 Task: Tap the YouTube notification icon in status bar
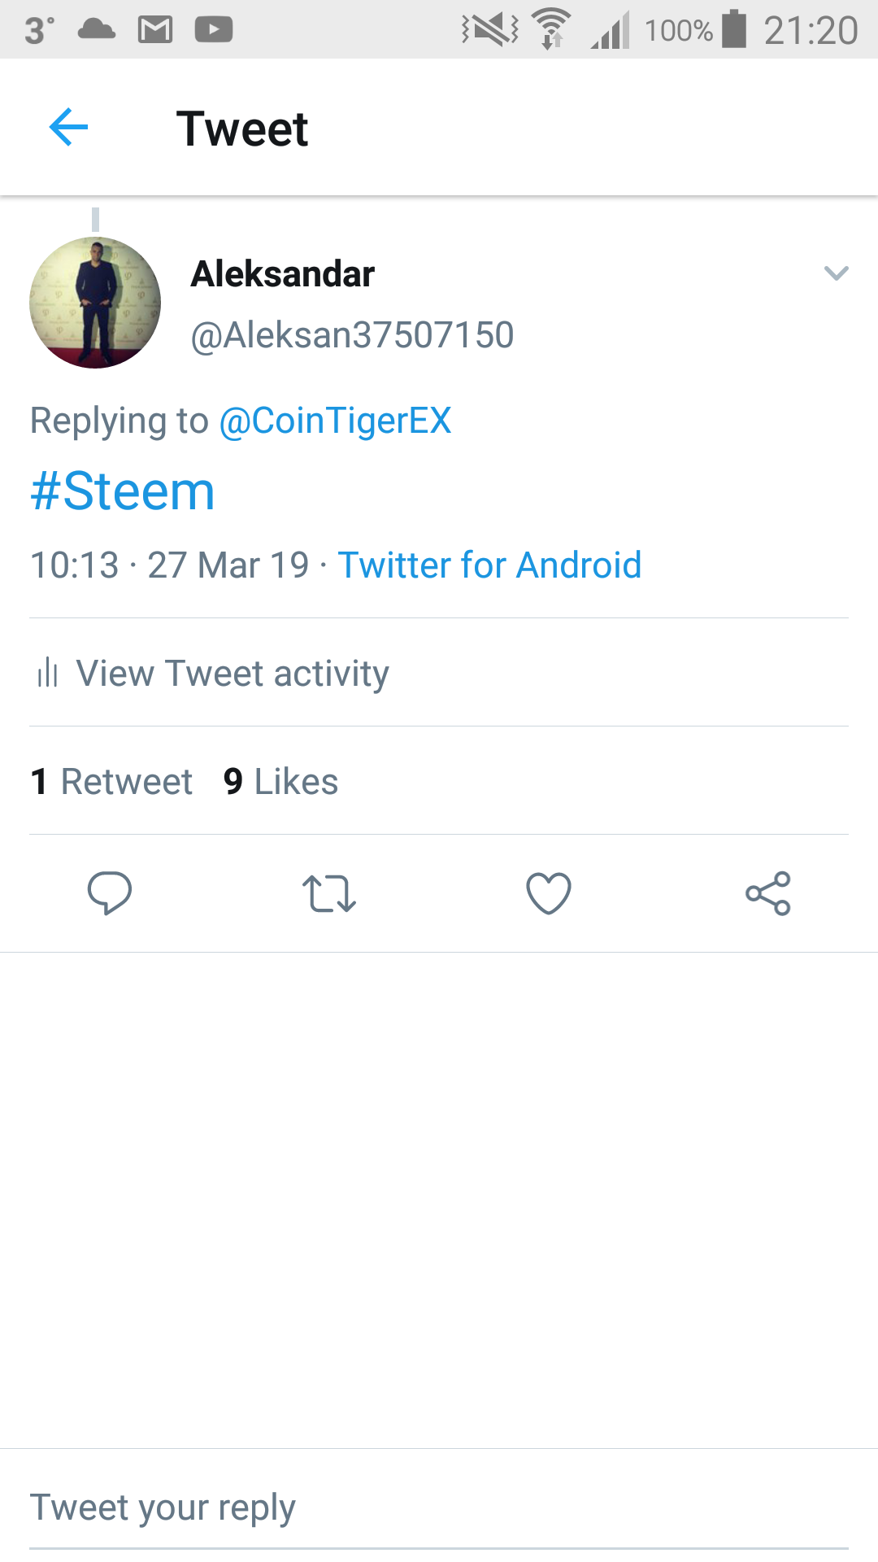pos(214,30)
